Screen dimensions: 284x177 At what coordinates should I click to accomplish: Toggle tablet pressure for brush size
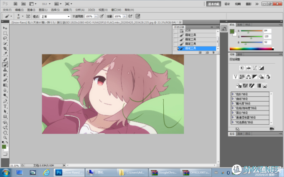pyautogui.click(x=138, y=16)
